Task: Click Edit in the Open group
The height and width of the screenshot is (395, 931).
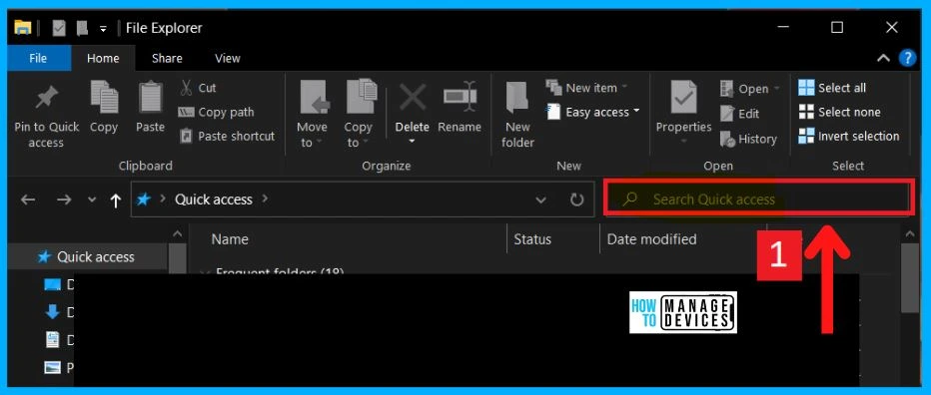Action: click(740, 114)
